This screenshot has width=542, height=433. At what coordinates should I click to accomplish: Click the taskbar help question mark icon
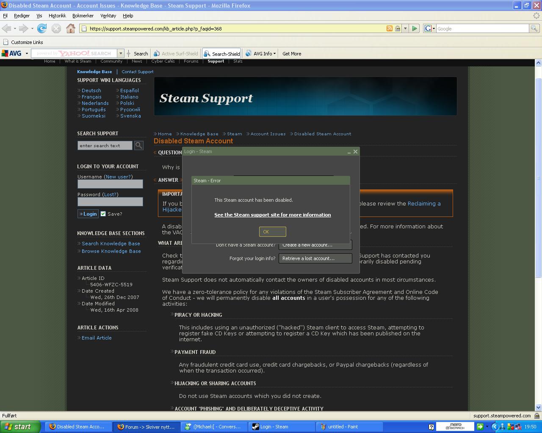tap(431, 427)
